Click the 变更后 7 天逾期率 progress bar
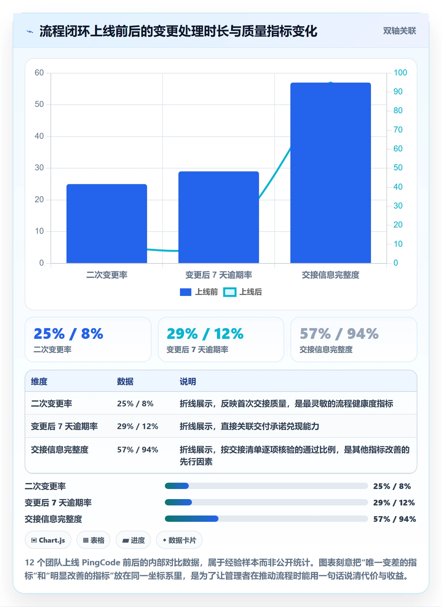The width and height of the screenshot is (442, 607). click(266, 502)
